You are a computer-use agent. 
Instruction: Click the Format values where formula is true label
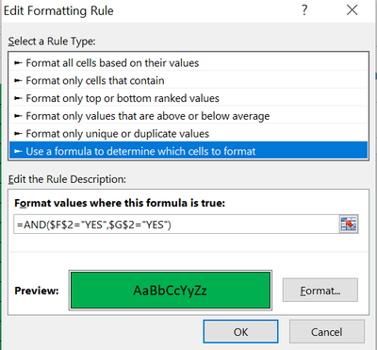pos(120,203)
